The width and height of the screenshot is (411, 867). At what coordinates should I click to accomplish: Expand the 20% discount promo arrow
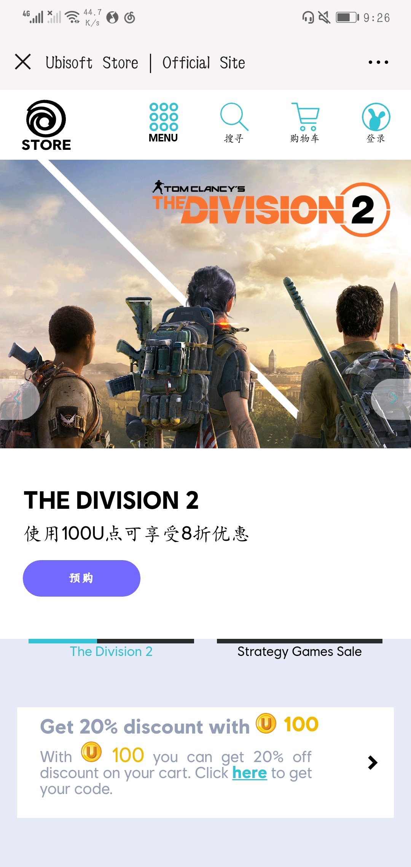373,762
